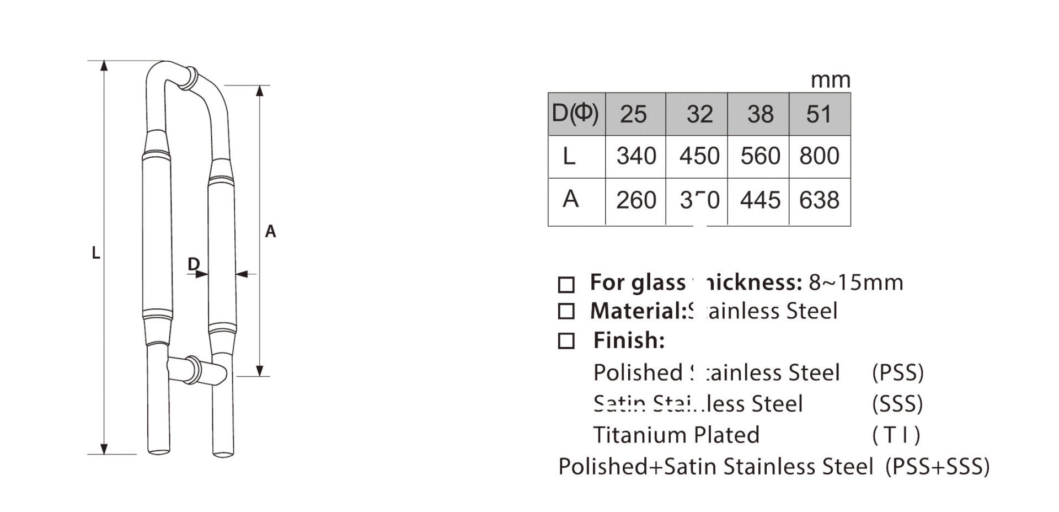This screenshot has height=512, width=1059.
Task: Select the 25 diameter column header
Action: pos(635,114)
